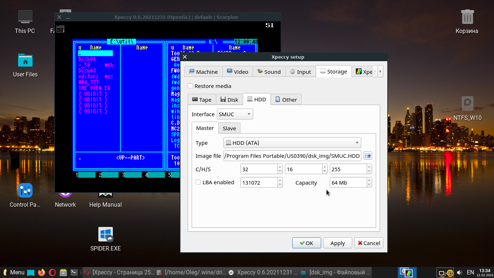Launch Firefox from taskbar
The height and width of the screenshot is (278, 494).
42,272
